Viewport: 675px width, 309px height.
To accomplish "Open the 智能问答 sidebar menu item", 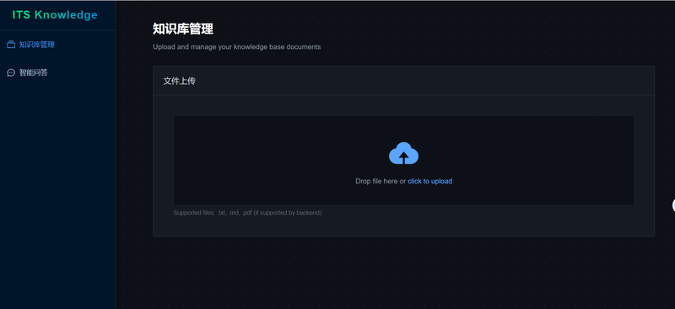I will (57, 72).
